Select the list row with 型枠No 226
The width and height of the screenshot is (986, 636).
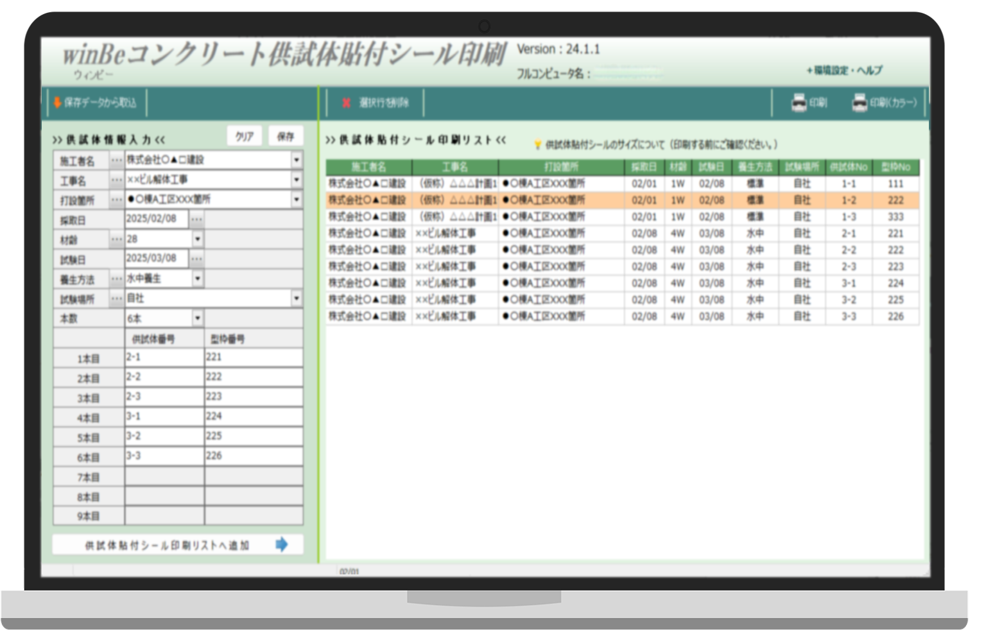click(621, 316)
